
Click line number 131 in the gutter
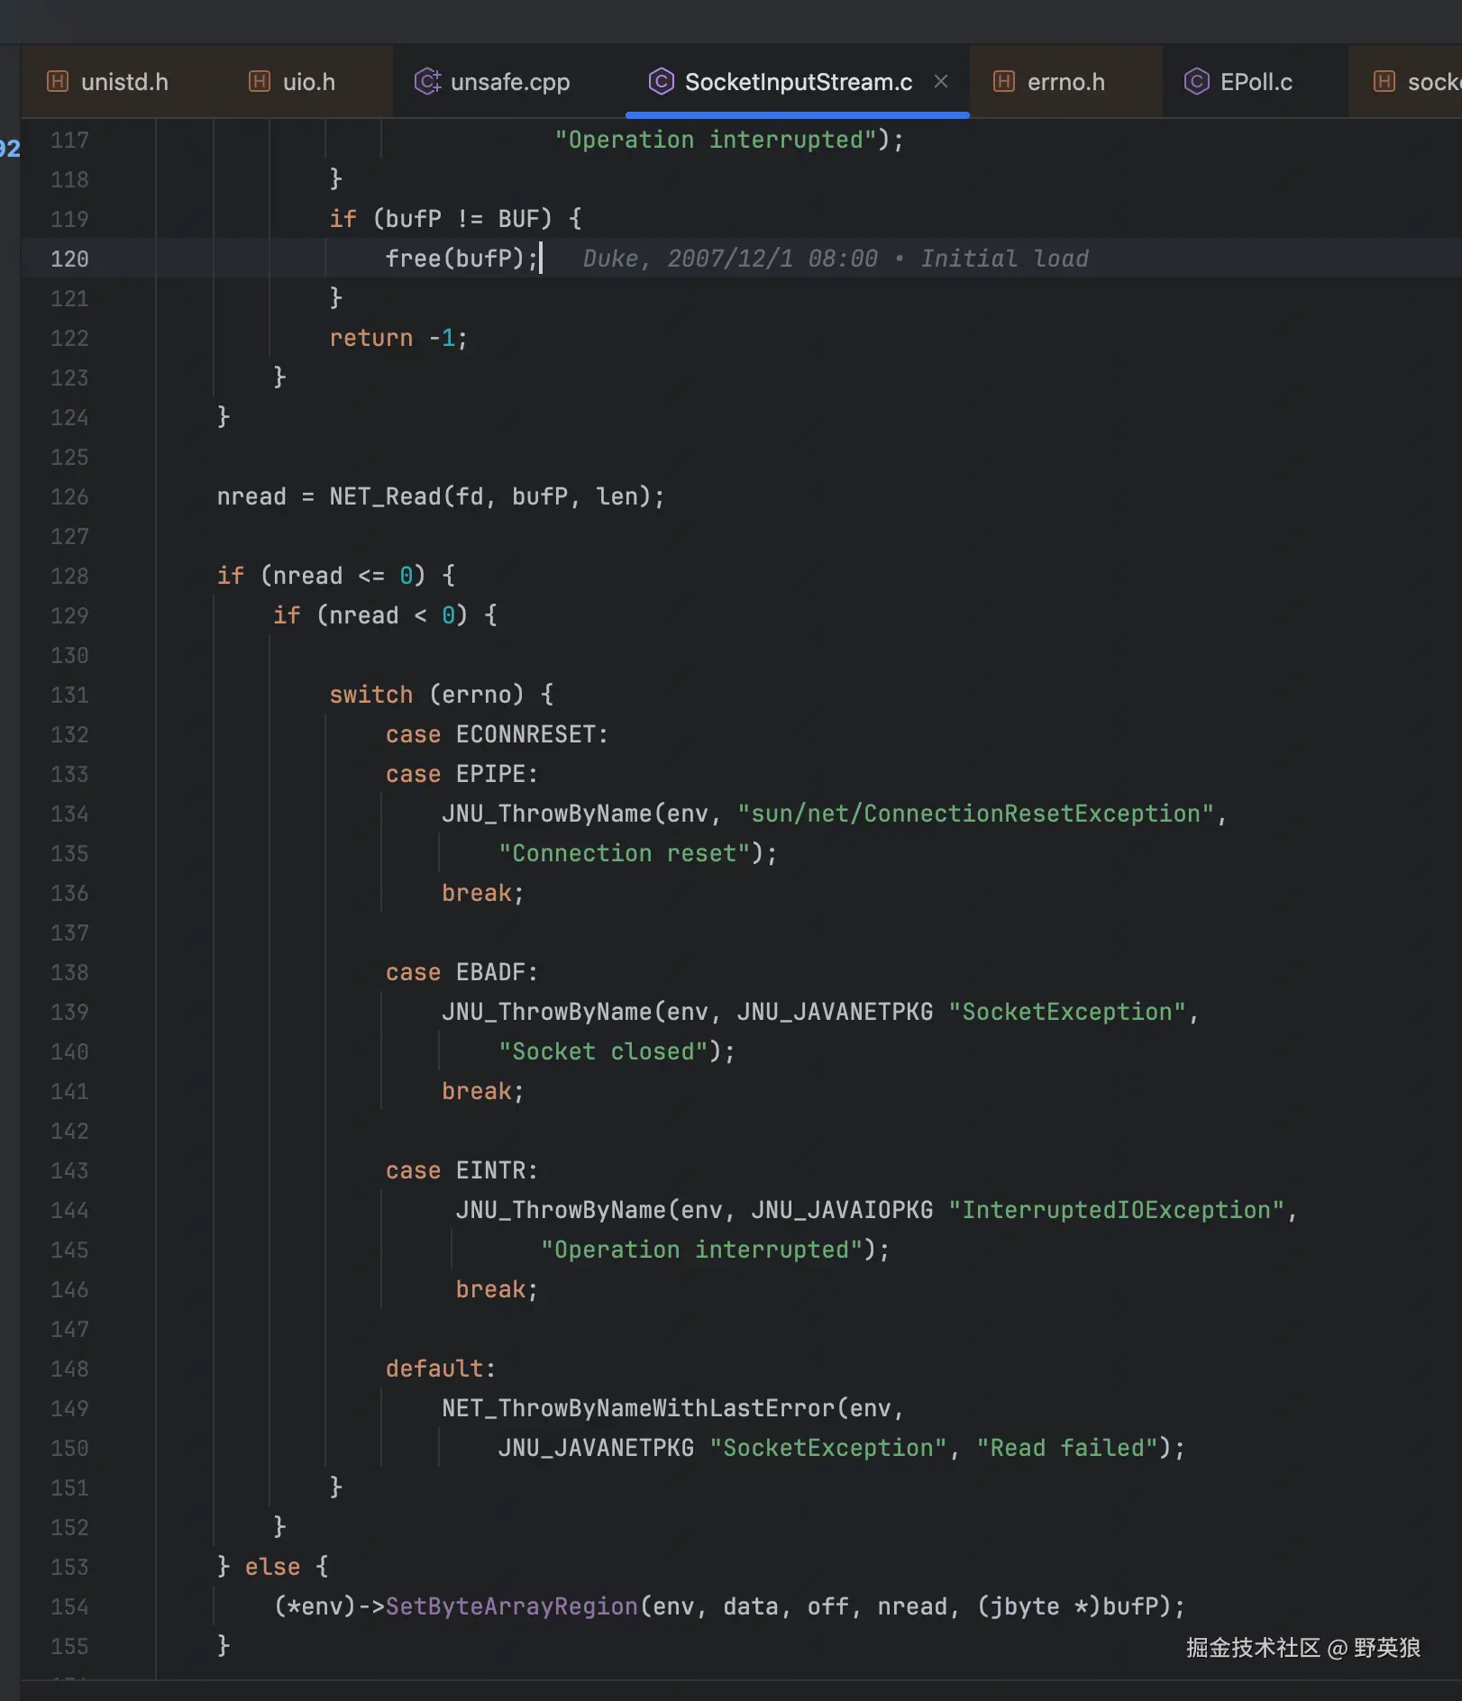pos(69,695)
